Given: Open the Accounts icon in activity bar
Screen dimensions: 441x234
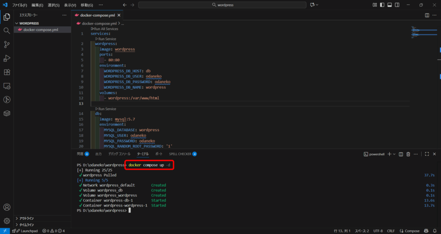Looking at the screenshot, I should coord(6,207).
